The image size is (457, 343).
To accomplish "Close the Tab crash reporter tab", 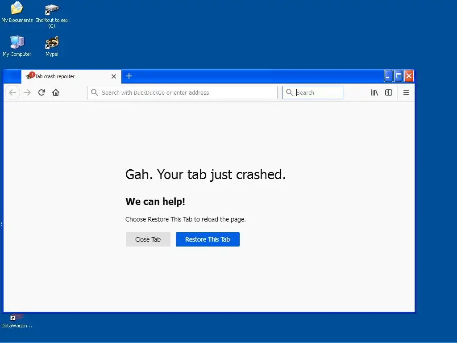I will coord(114,76).
